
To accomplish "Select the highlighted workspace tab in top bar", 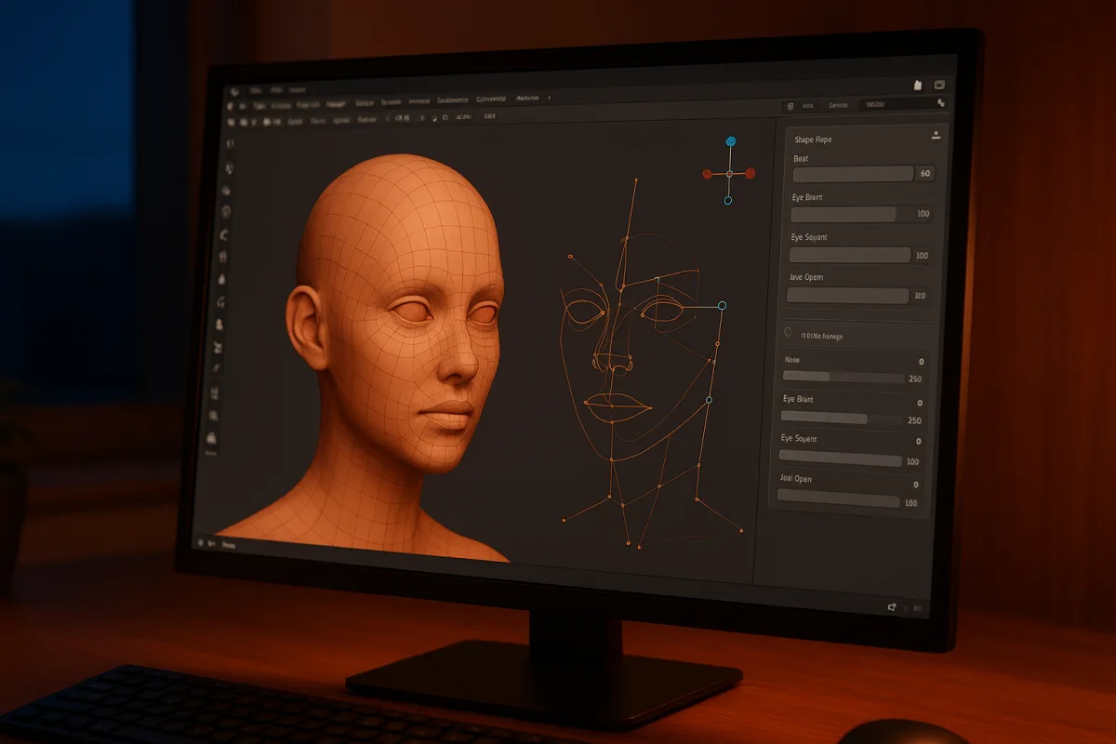I will tap(336, 104).
